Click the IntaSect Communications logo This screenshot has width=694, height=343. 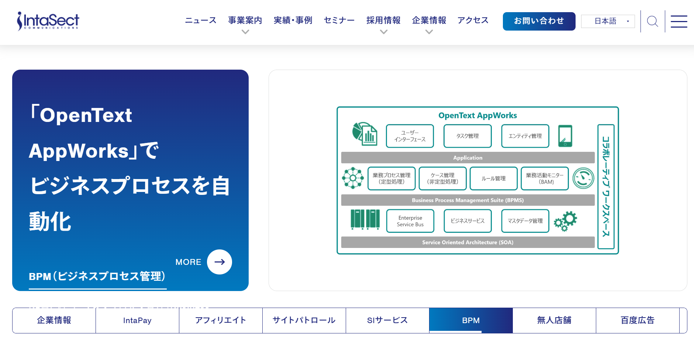point(48,21)
